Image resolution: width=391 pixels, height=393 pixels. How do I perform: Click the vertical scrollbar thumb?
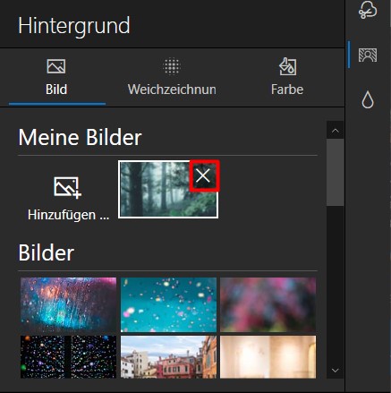tap(336, 172)
